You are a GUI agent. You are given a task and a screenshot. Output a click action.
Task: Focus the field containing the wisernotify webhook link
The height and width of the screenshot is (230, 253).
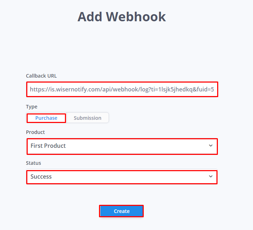point(122,89)
